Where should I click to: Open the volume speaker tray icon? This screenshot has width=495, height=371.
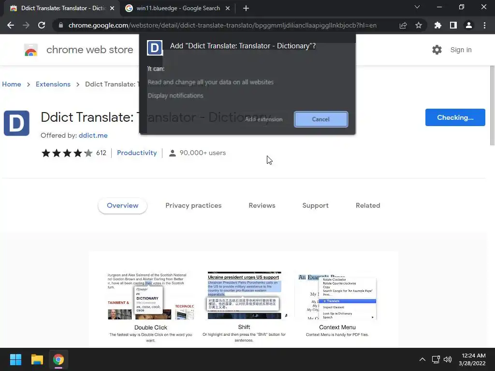pyautogui.click(x=448, y=359)
